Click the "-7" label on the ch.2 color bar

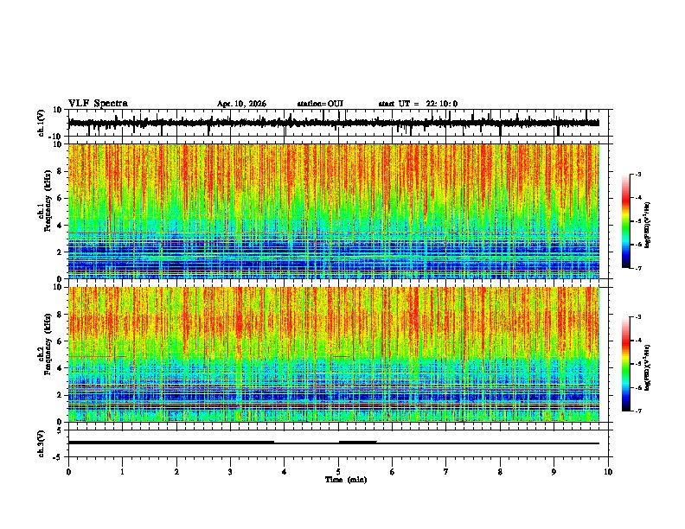coord(637,411)
